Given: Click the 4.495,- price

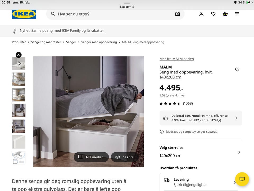Looking at the screenshot, I should pos(171,88).
